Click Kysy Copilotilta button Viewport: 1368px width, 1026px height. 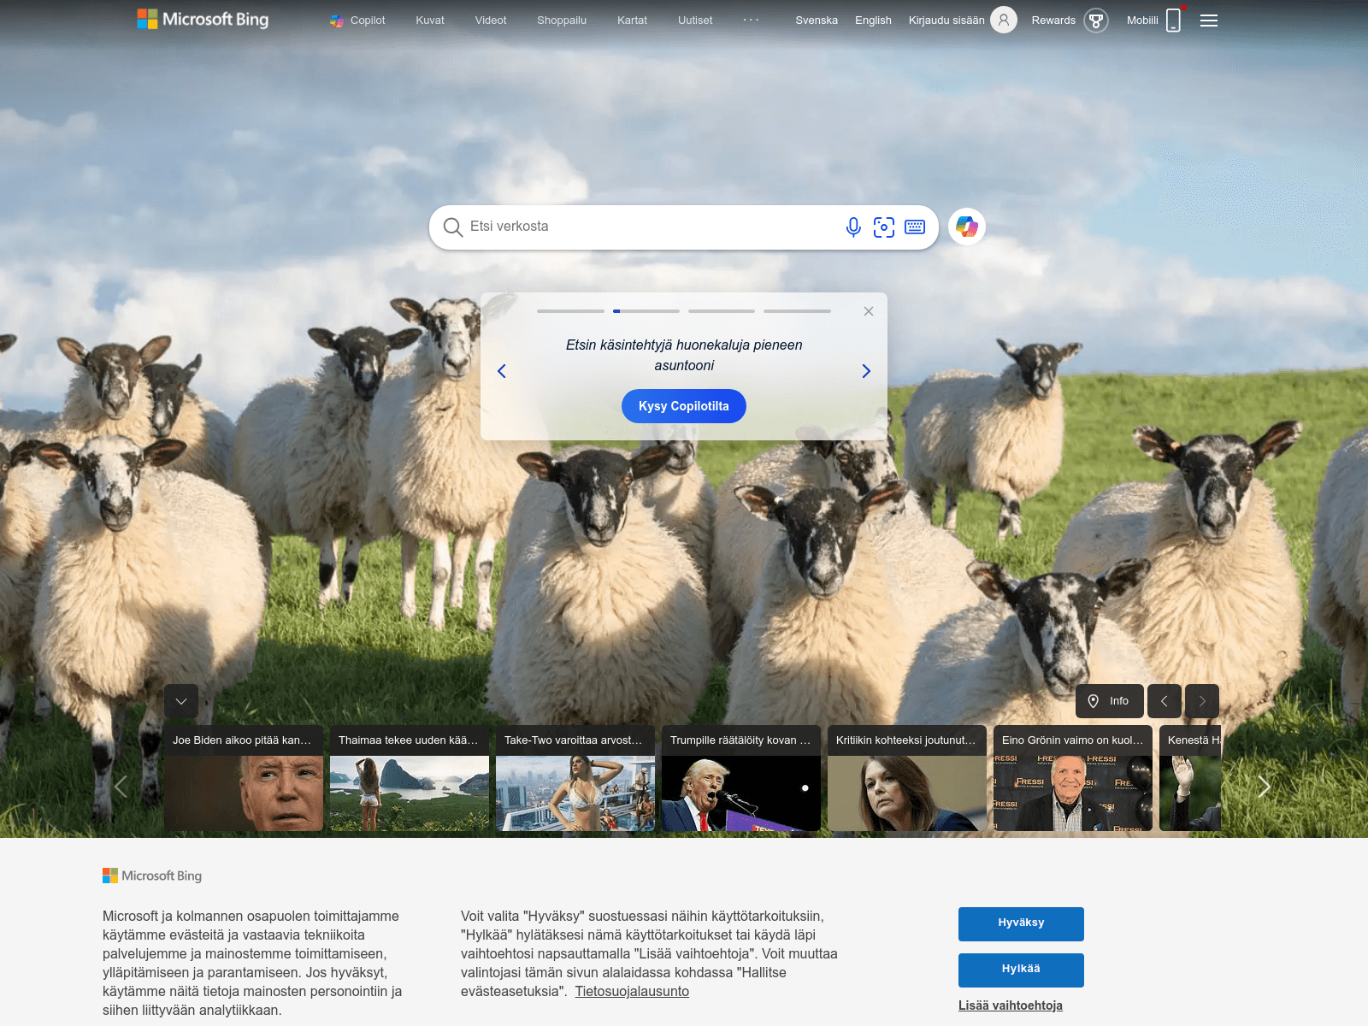coord(684,406)
